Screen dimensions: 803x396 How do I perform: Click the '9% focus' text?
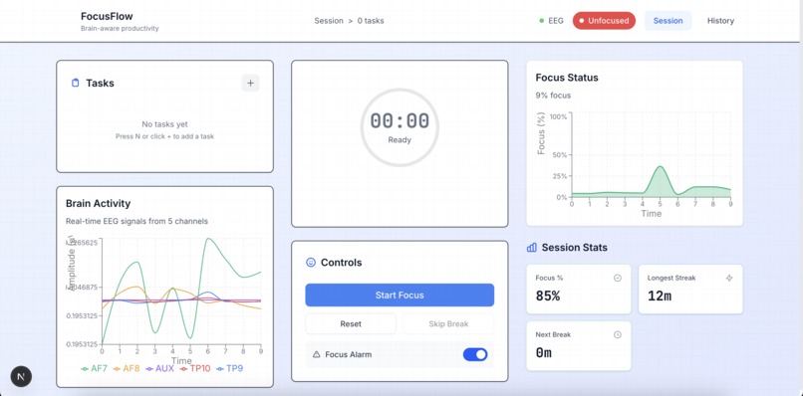click(x=553, y=96)
